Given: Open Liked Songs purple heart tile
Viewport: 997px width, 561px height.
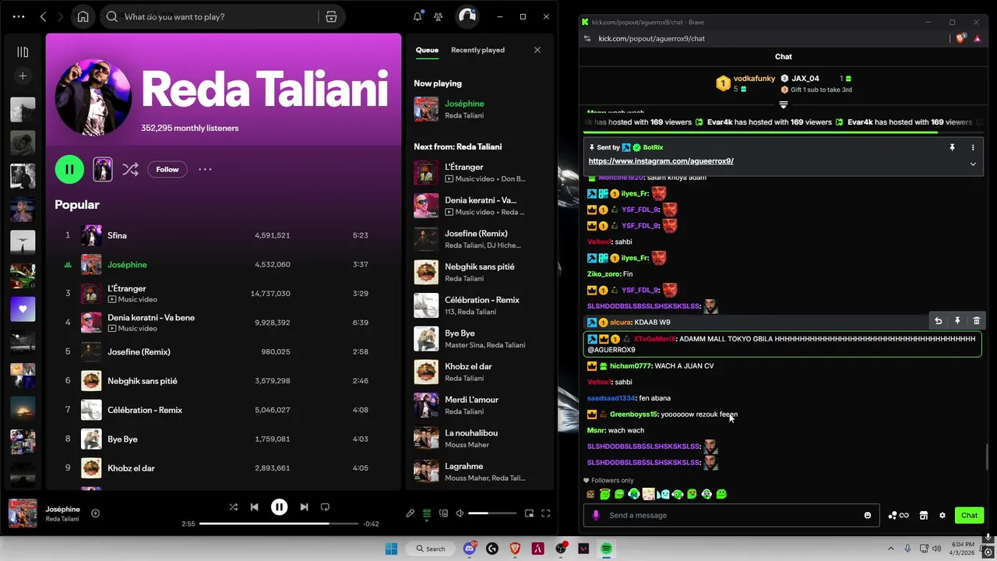Looking at the screenshot, I should click(x=23, y=309).
